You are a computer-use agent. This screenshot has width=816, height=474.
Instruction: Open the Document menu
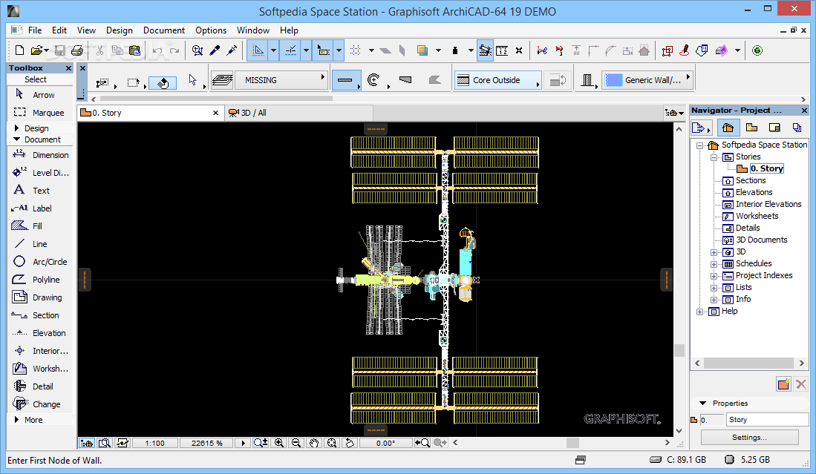click(164, 30)
